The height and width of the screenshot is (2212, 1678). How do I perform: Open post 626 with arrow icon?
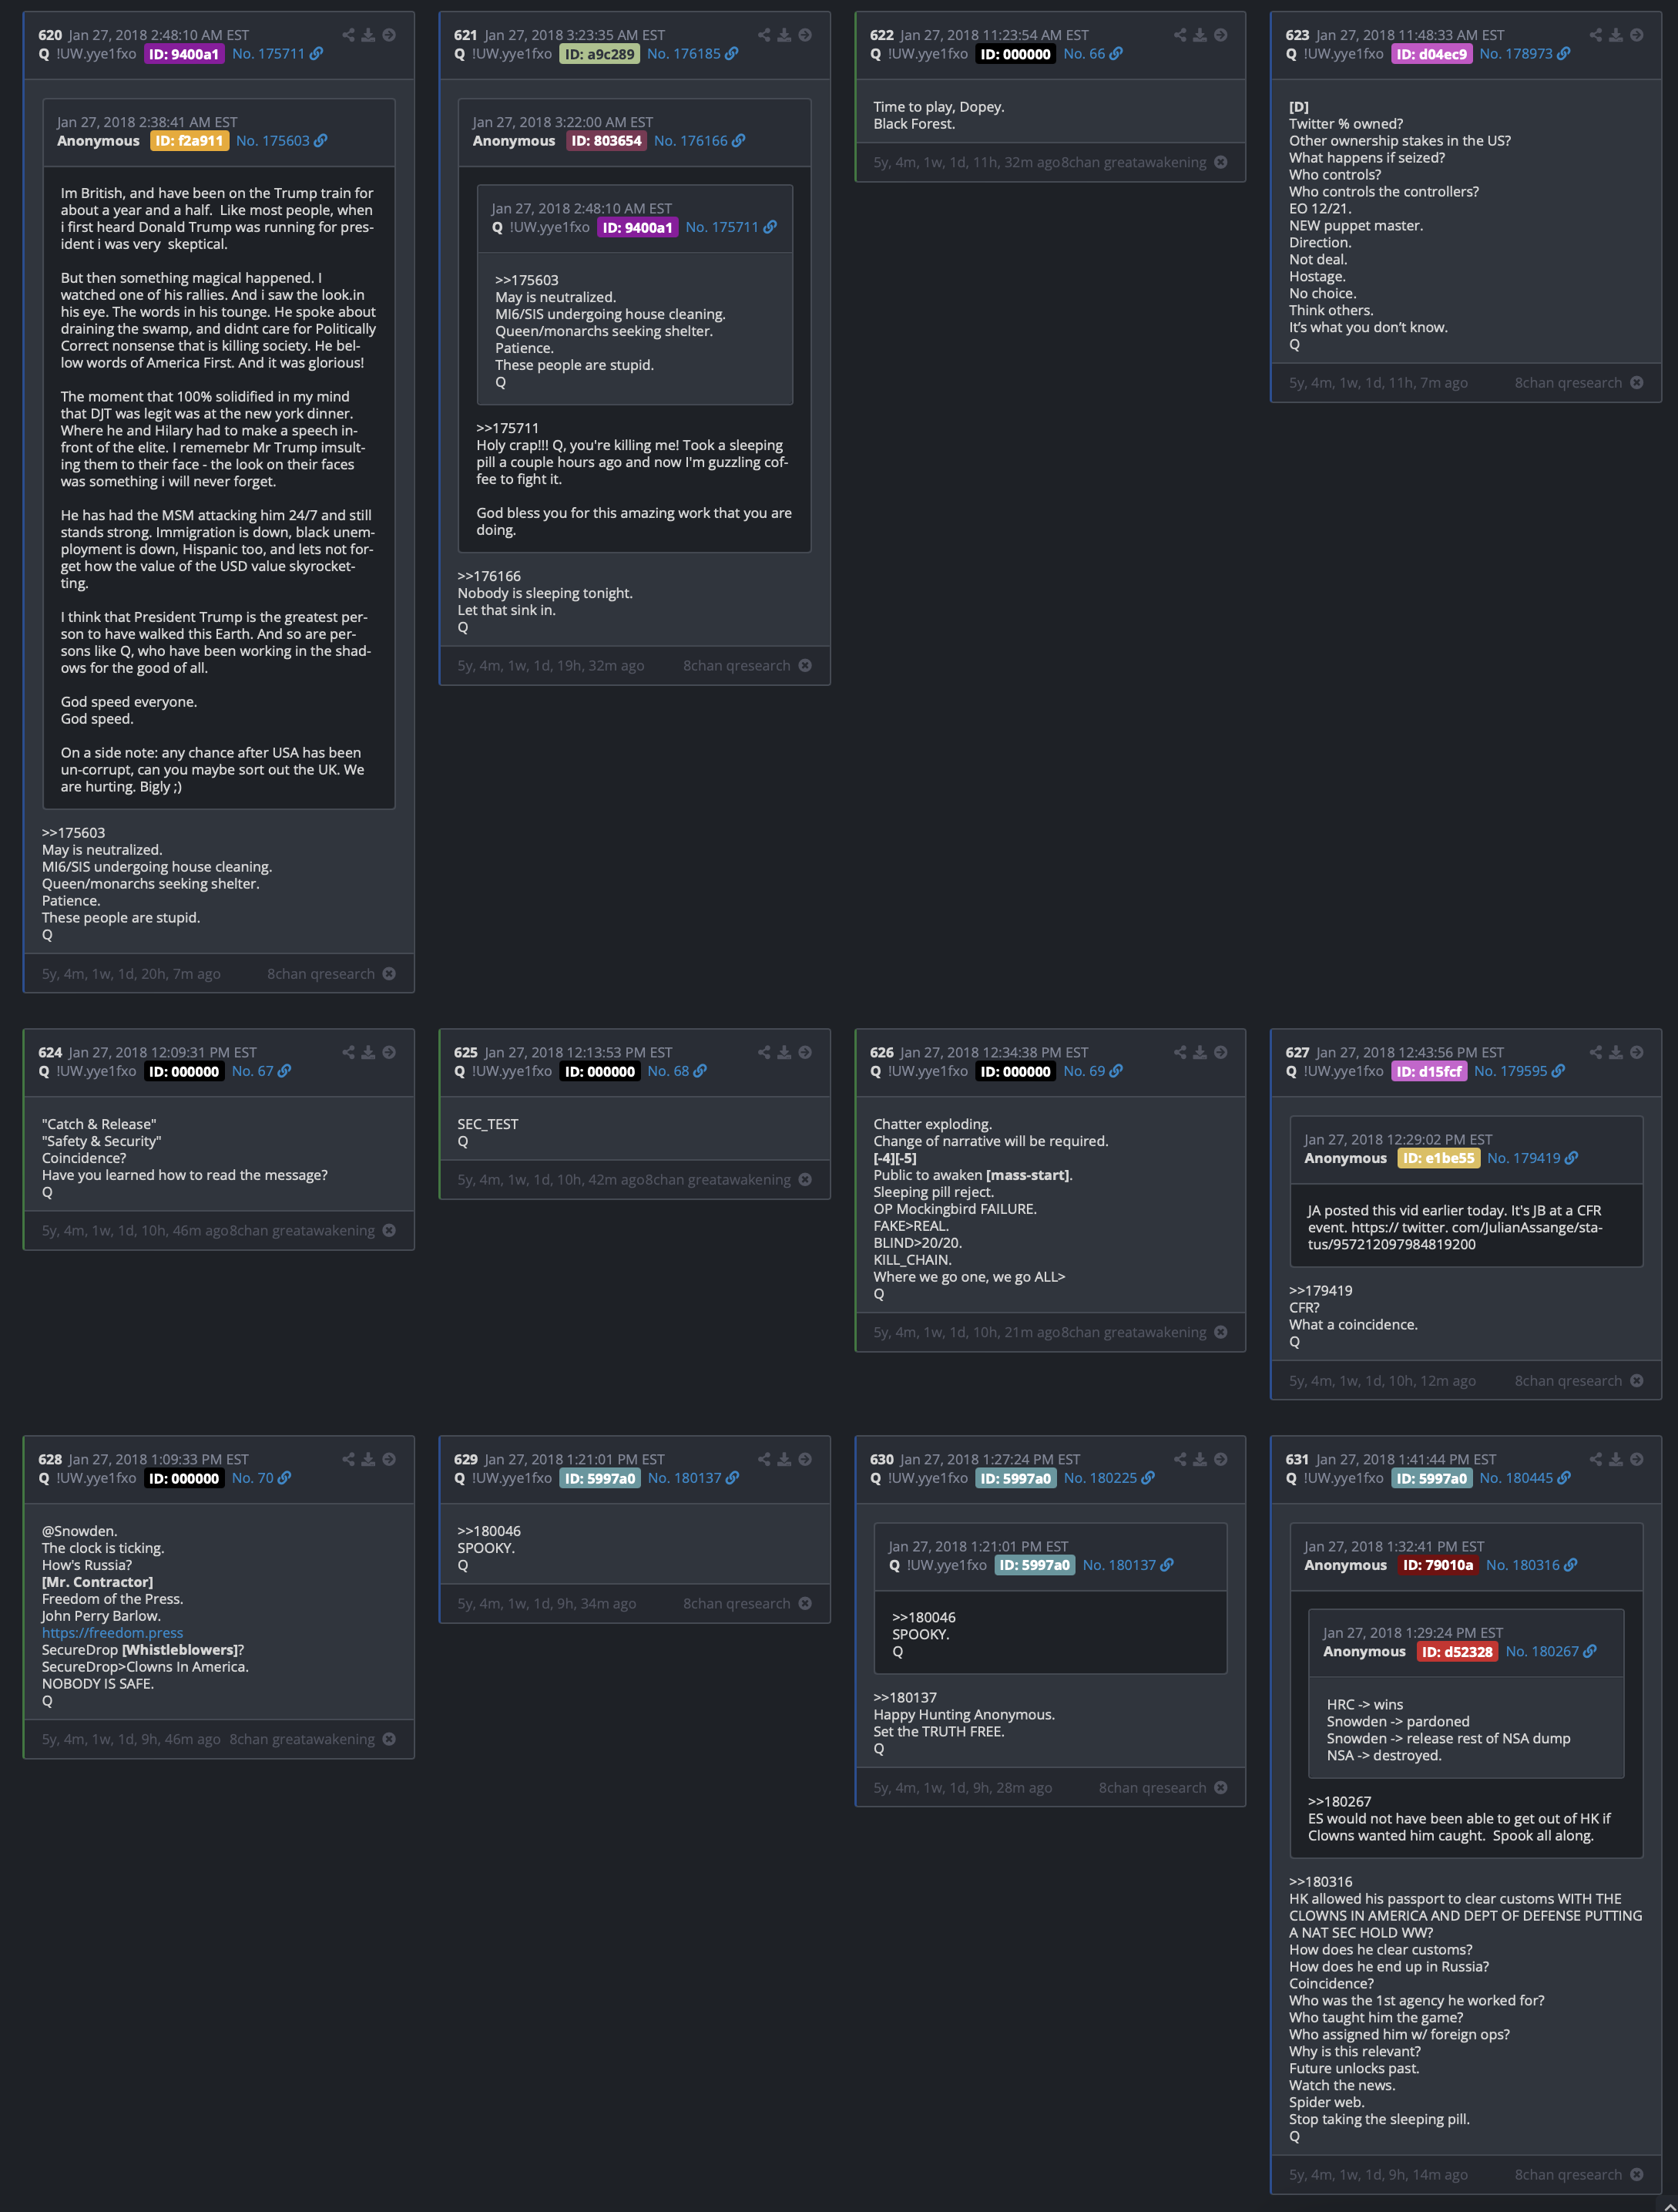[x=1221, y=1052]
